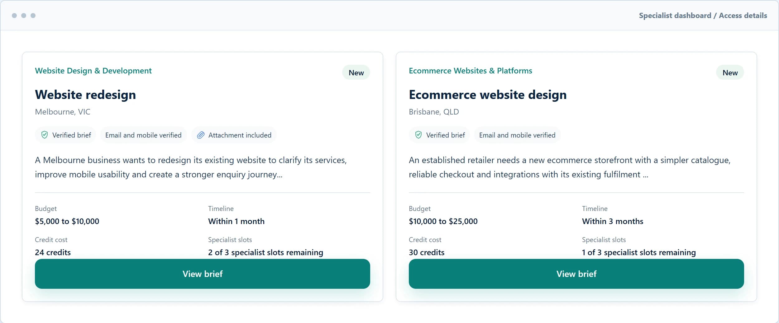Screen dimensions: 779x323
Task: Open the Ecommerce website design brief with View brief
Action: point(576,274)
